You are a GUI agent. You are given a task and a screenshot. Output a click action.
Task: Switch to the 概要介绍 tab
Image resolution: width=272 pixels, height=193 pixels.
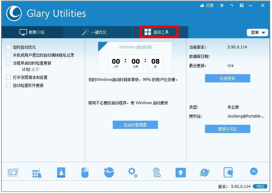(x=32, y=32)
